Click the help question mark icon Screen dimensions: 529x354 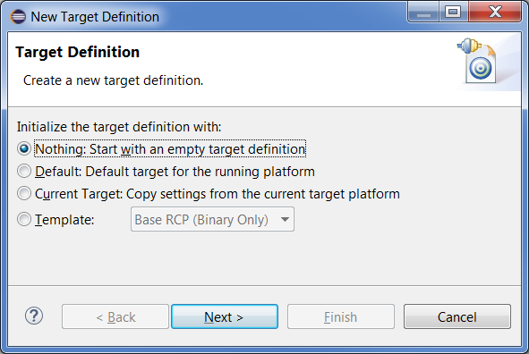click(34, 316)
